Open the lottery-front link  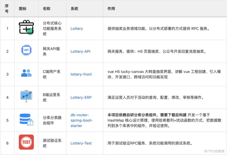[x=81, y=74]
